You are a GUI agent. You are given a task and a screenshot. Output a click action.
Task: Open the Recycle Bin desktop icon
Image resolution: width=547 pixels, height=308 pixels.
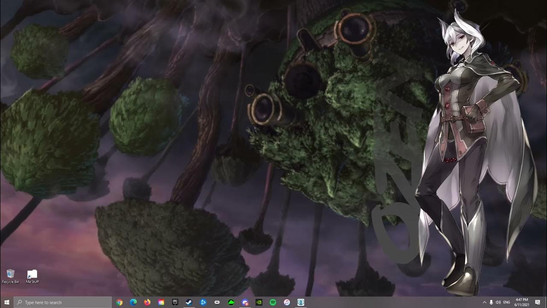(x=11, y=276)
